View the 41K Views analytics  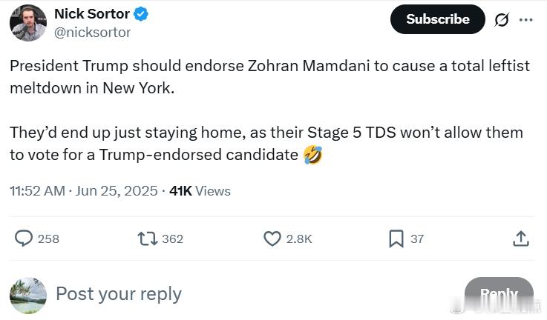pyautogui.click(x=200, y=191)
